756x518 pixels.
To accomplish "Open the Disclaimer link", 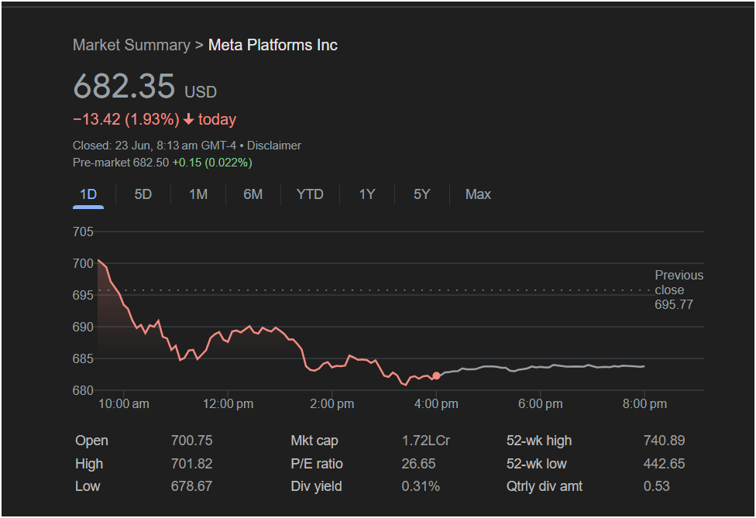I will pos(274,146).
